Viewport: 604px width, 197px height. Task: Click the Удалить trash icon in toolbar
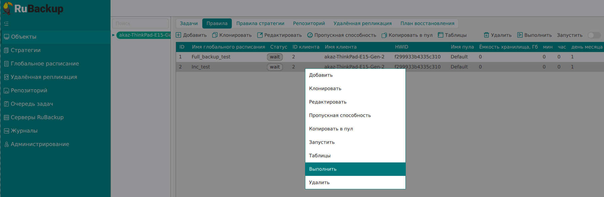click(486, 35)
